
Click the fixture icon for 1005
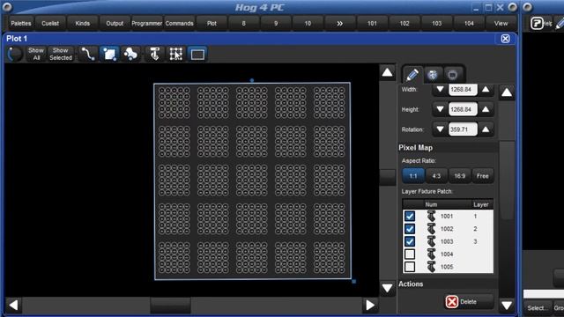(431, 267)
